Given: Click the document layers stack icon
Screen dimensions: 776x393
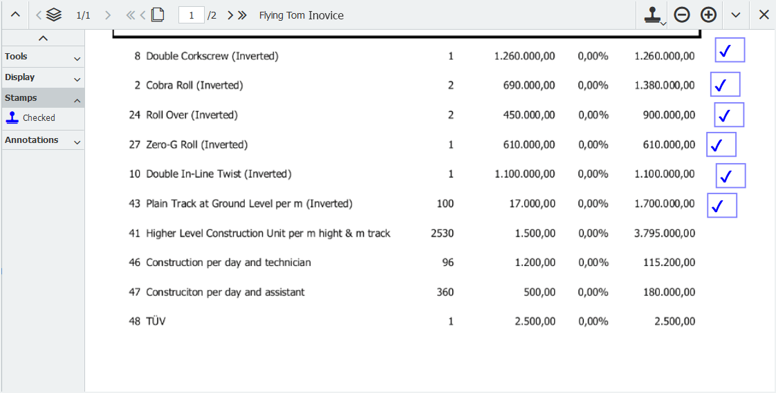Looking at the screenshot, I should click(x=54, y=15).
